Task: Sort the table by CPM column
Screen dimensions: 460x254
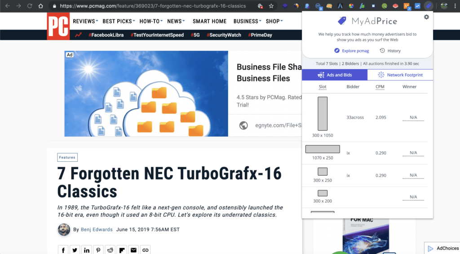Action: coord(380,87)
